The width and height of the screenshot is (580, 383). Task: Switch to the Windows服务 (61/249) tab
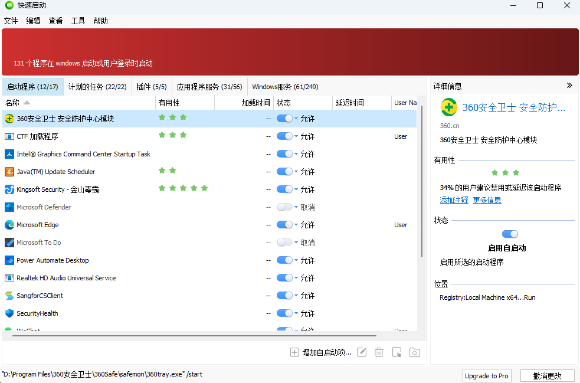pyautogui.click(x=285, y=86)
